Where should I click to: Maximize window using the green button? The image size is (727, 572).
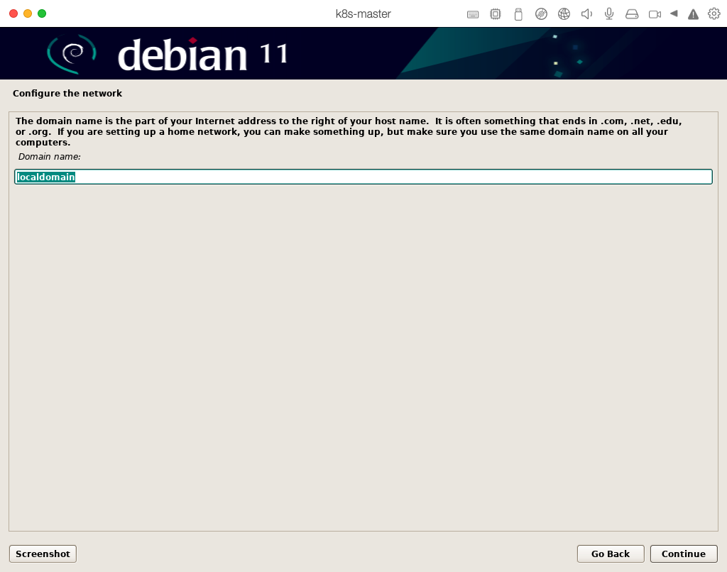42,13
